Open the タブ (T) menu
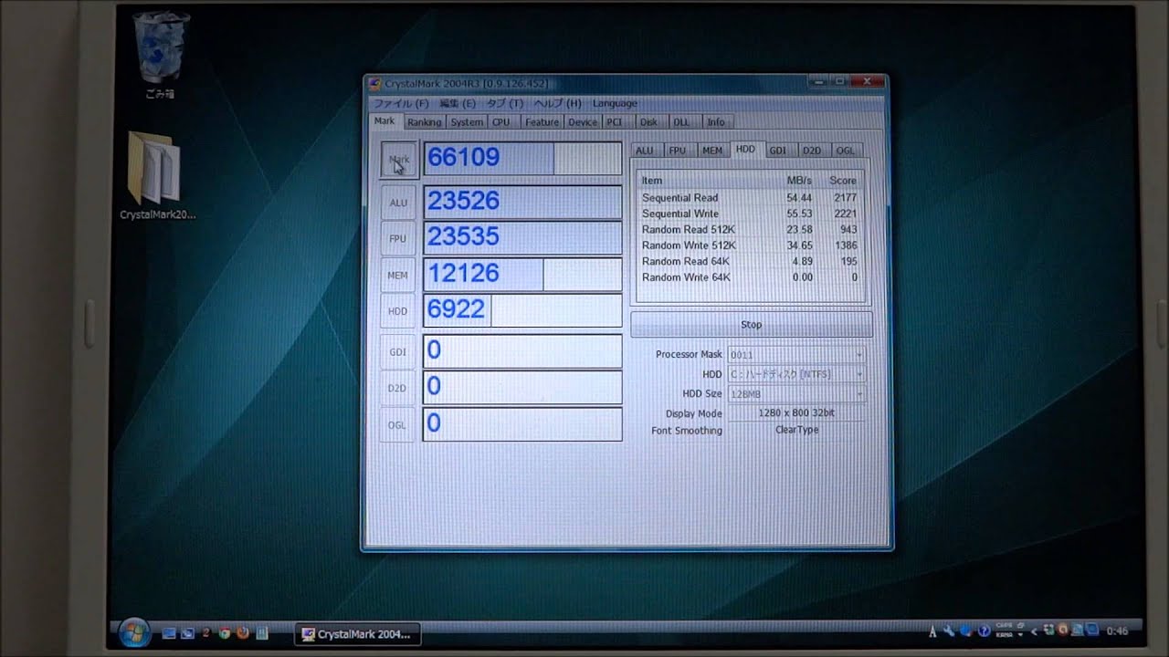This screenshot has height=657, width=1169. [x=505, y=104]
